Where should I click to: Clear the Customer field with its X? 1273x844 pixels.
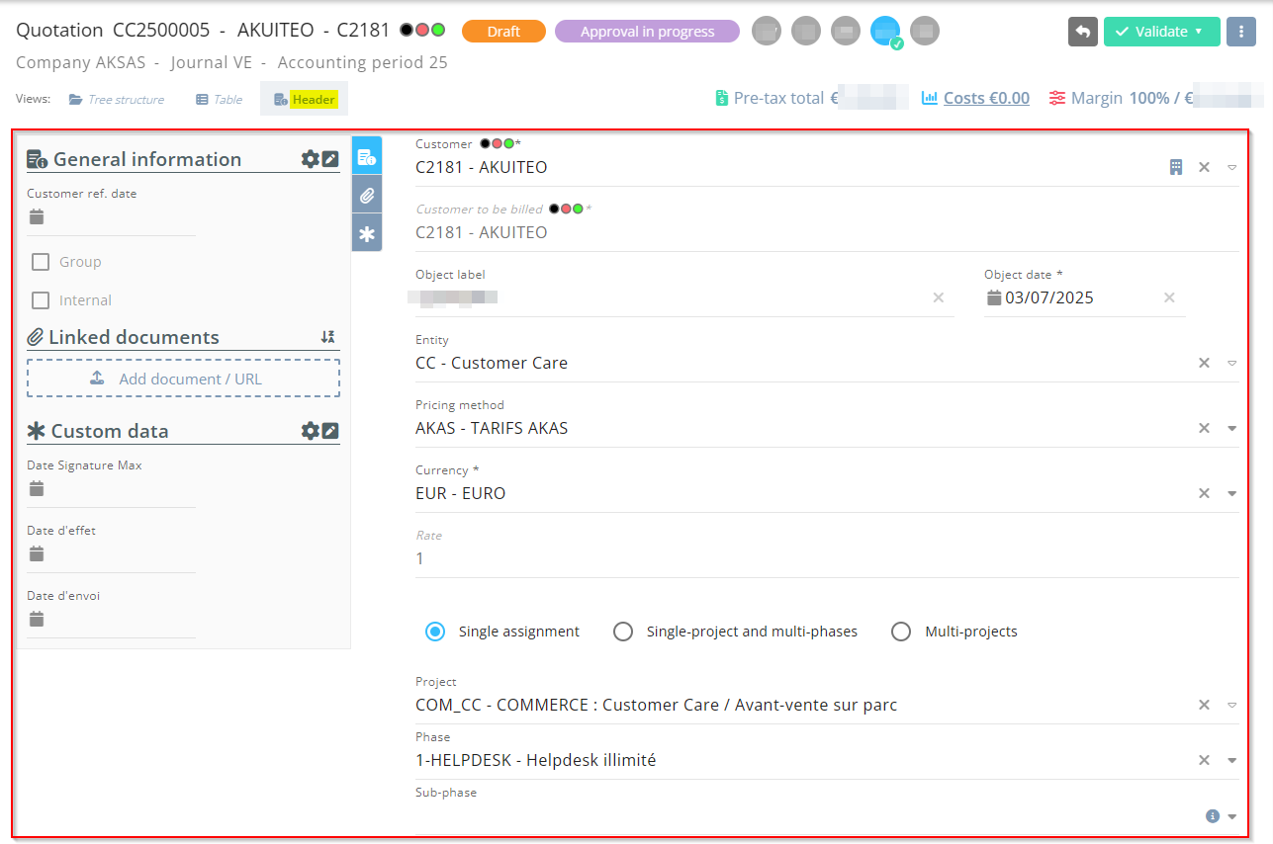[x=1205, y=167]
